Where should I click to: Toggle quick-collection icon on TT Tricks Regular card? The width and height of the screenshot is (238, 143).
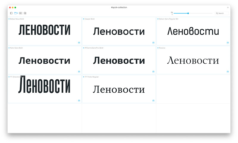coord(153,101)
